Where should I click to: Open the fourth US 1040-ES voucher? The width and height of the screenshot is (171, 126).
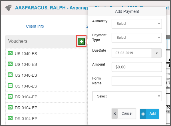click(x=26, y=86)
